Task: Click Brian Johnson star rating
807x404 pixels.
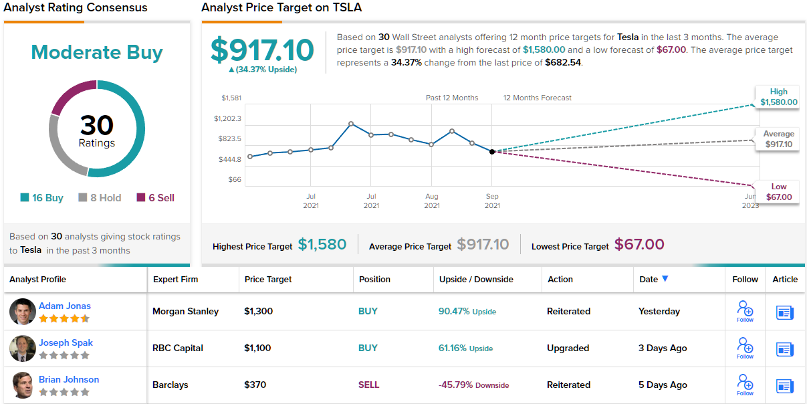Action: (64, 392)
